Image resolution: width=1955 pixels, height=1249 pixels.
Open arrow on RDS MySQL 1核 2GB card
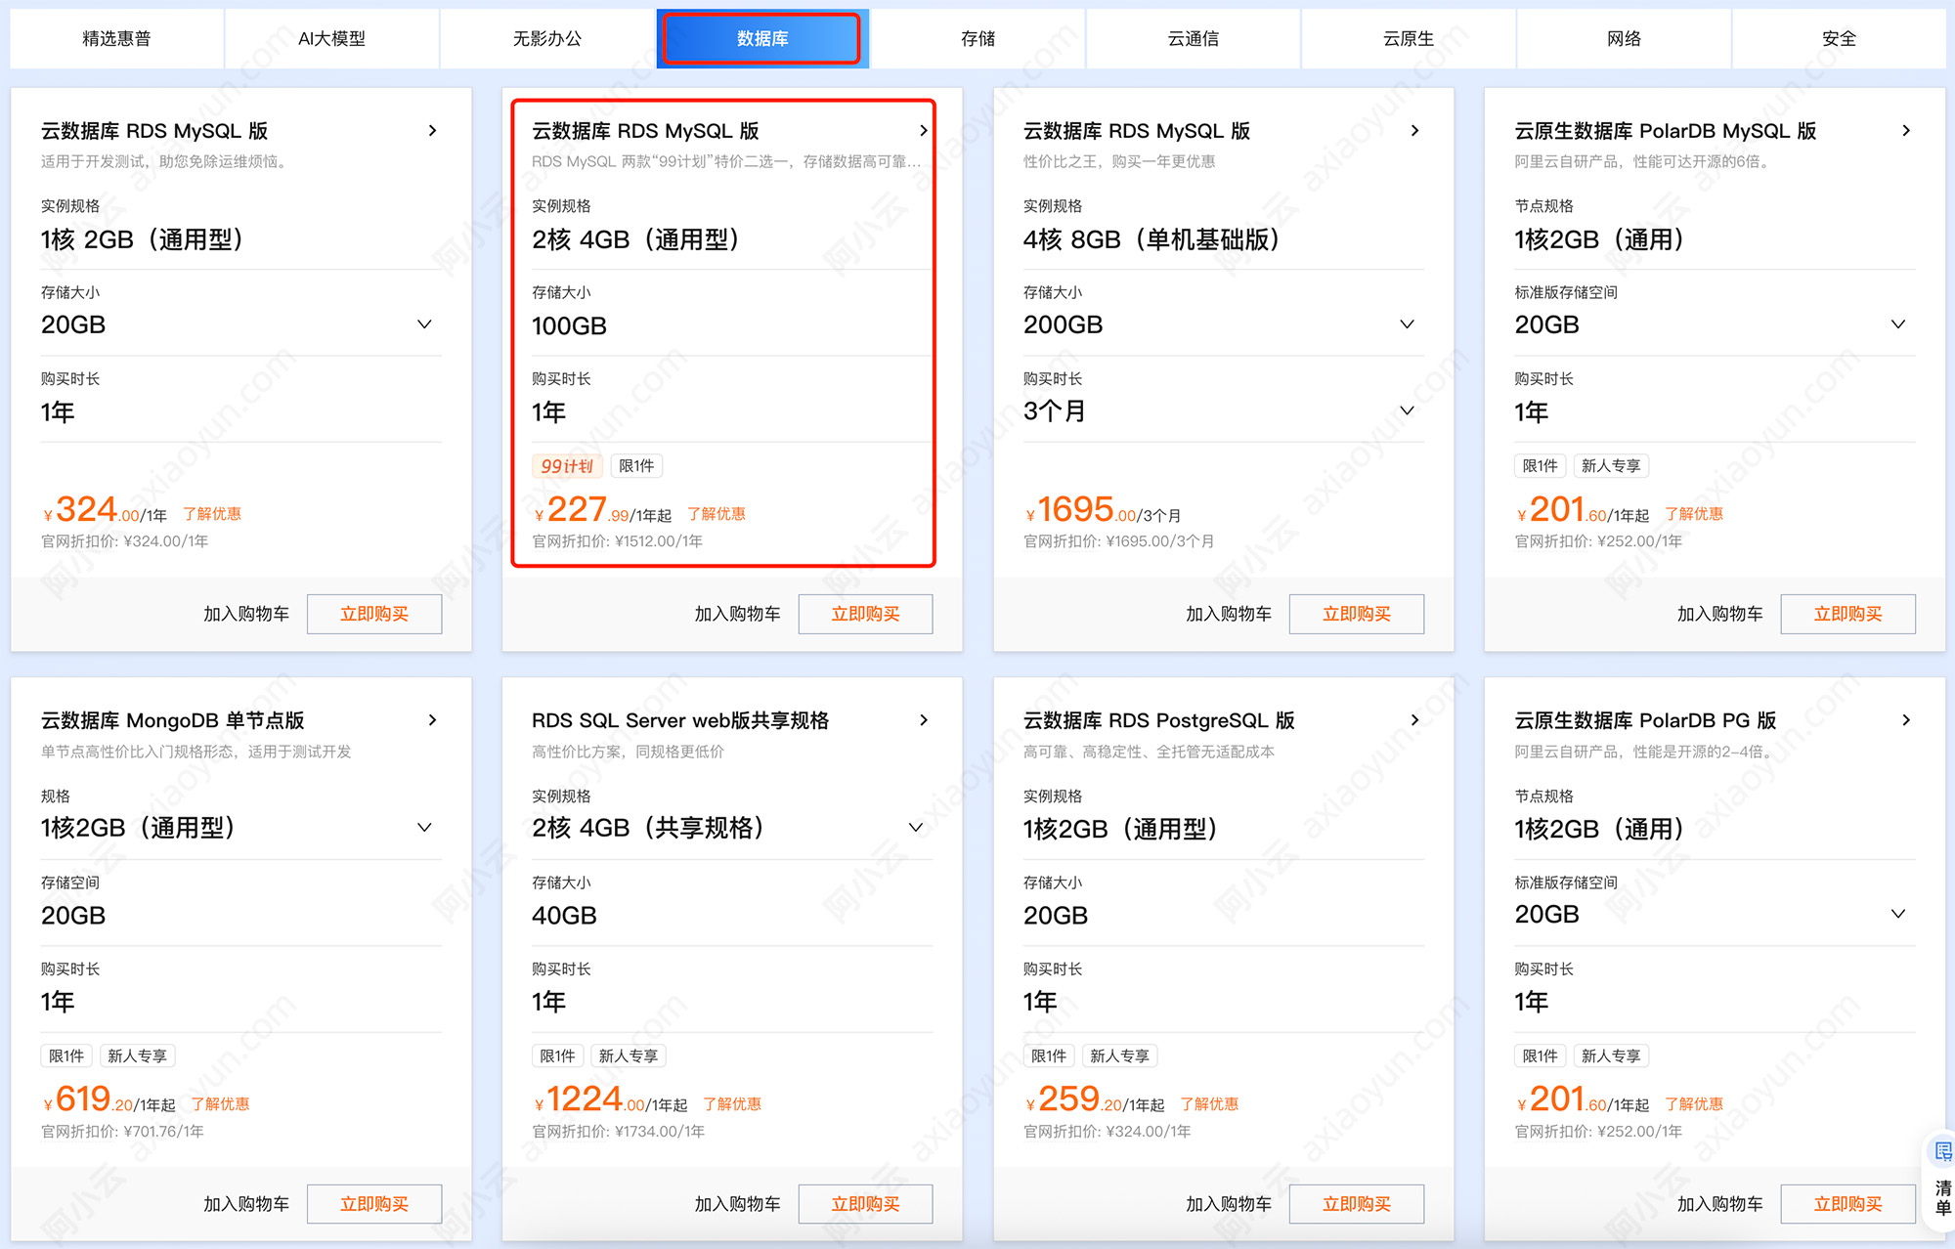coord(432,130)
